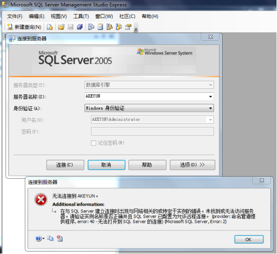Click the 连接(C) connect button
The image size is (277, 254).
[65, 165]
